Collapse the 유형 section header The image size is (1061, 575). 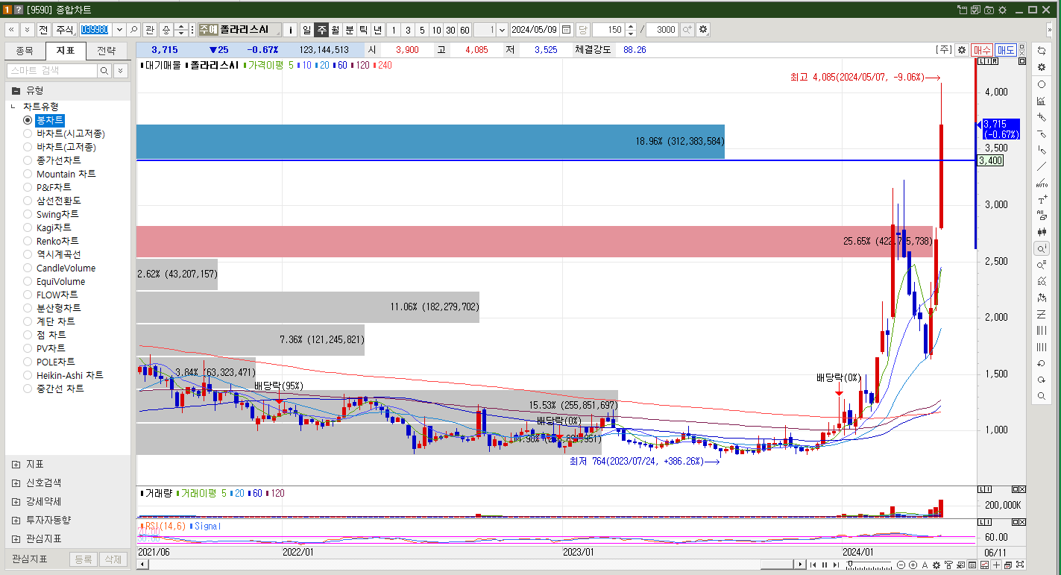[x=16, y=89]
